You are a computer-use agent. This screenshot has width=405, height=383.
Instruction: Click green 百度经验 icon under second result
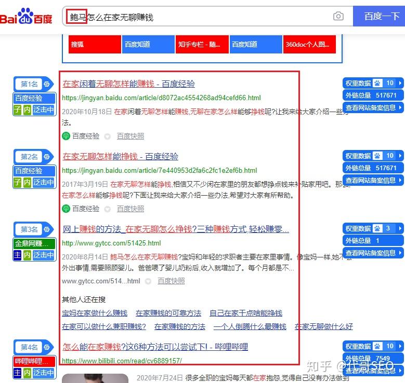[66, 209]
